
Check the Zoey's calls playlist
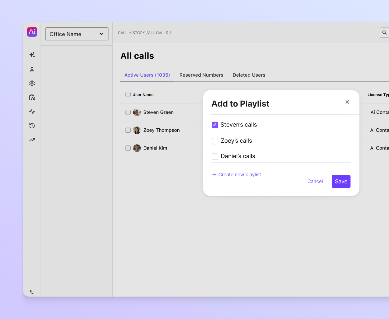215,141
